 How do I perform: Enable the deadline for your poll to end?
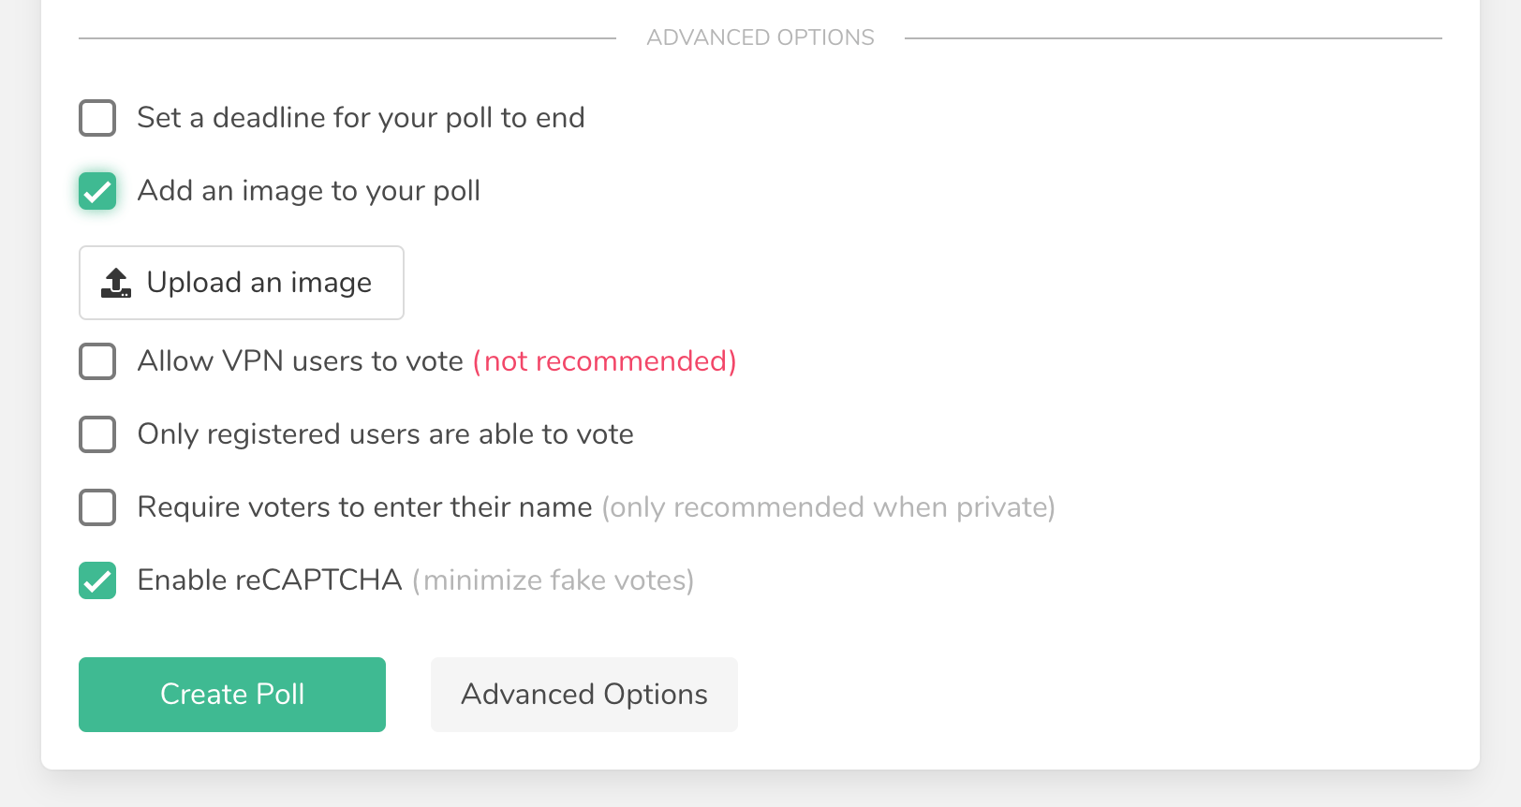pyautogui.click(x=96, y=118)
